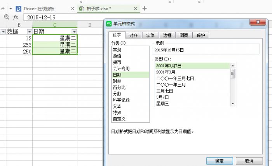Select 文本 category
This screenshot has width=272, height=166.
pyautogui.click(x=131, y=106)
